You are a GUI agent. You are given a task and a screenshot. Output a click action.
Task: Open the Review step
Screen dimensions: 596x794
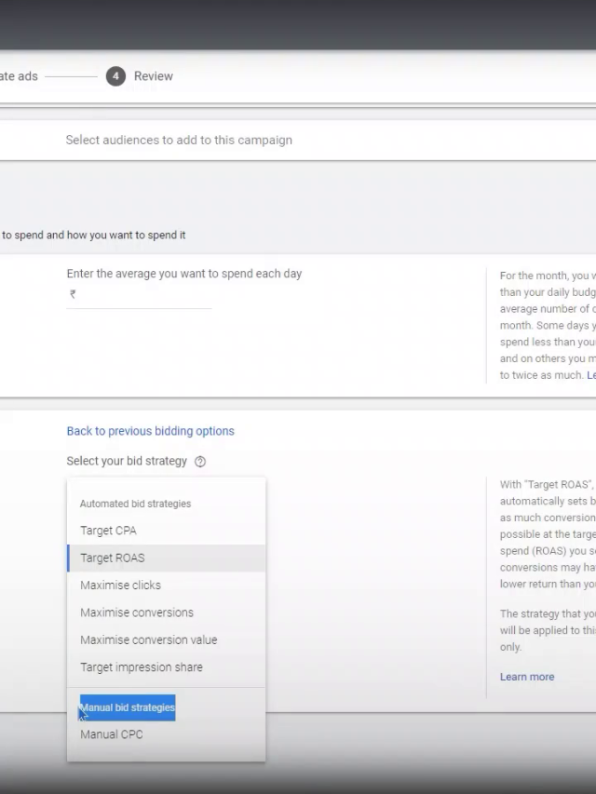point(153,76)
